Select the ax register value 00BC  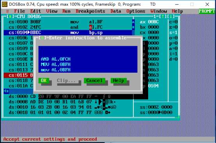(x=153, y=22)
